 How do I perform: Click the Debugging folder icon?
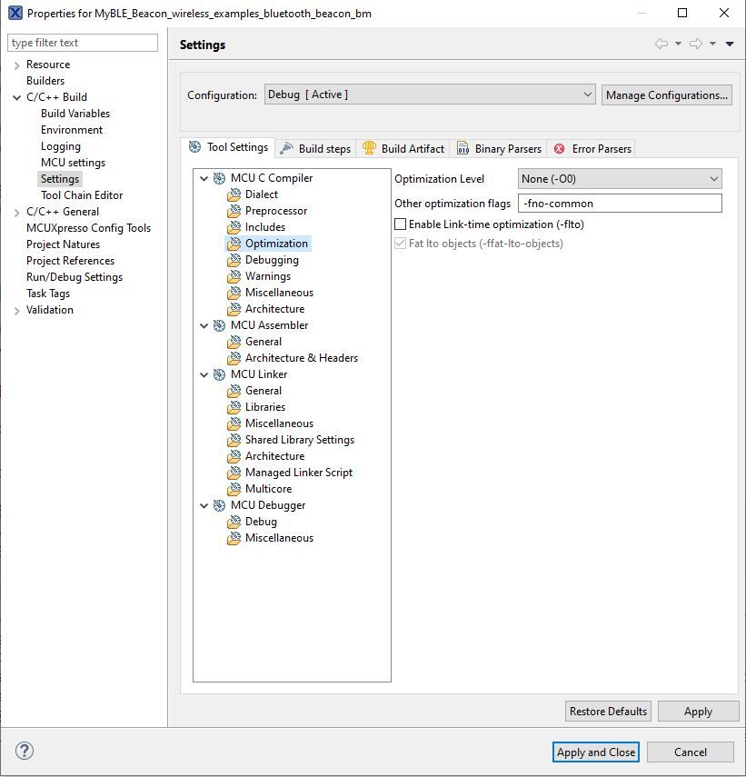pyautogui.click(x=234, y=260)
